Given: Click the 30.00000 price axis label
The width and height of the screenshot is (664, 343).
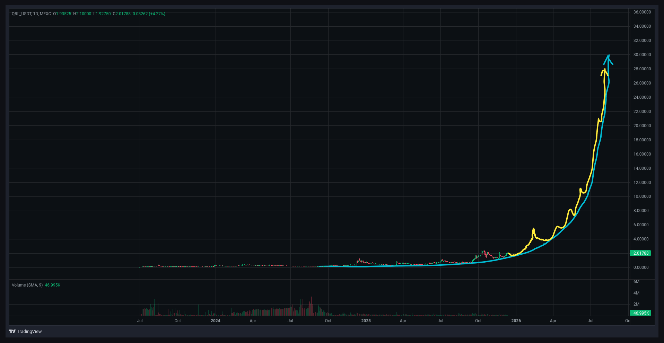Looking at the screenshot, I should pos(642,55).
